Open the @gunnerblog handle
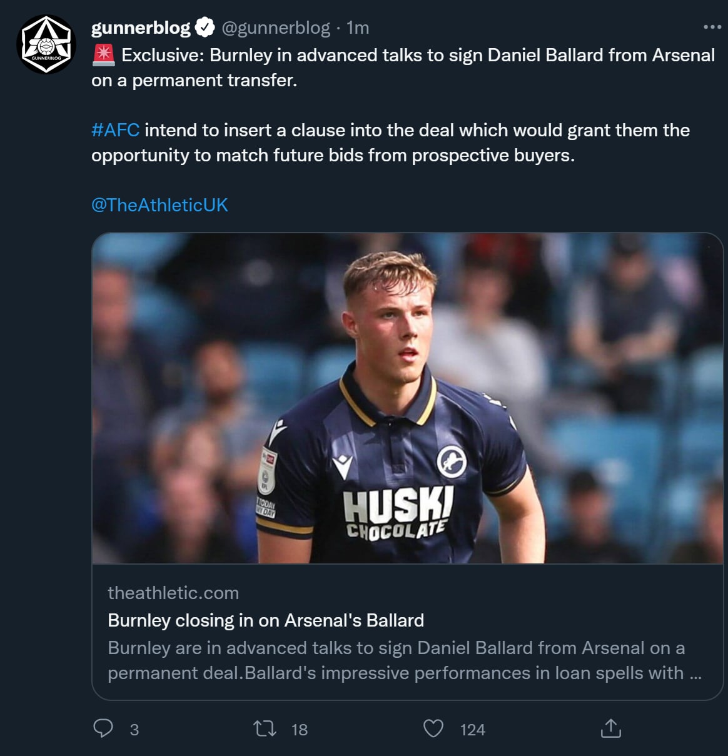This screenshot has height=756, width=728. pos(276,28)
